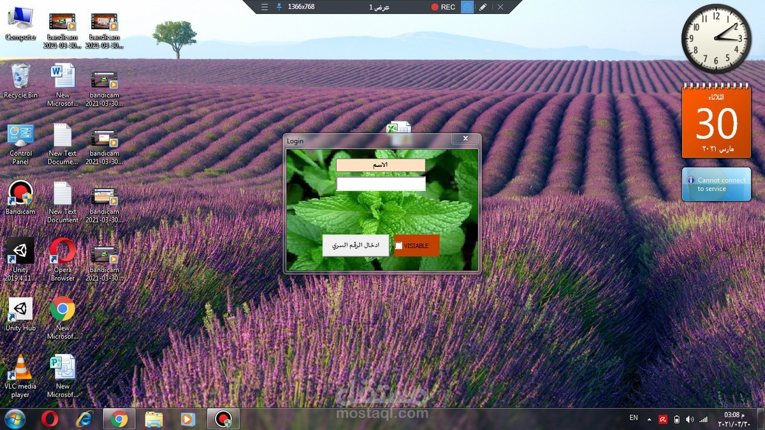This screenshot has width=765, height=430.
Task: Switch to Chrome on the taskbar
Action: tap(119, 419)
